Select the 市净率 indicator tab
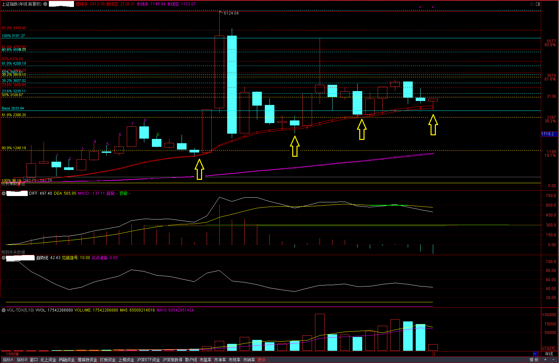Screen dimensions: 559x363 pyautogui.click(x=220, y=360)
